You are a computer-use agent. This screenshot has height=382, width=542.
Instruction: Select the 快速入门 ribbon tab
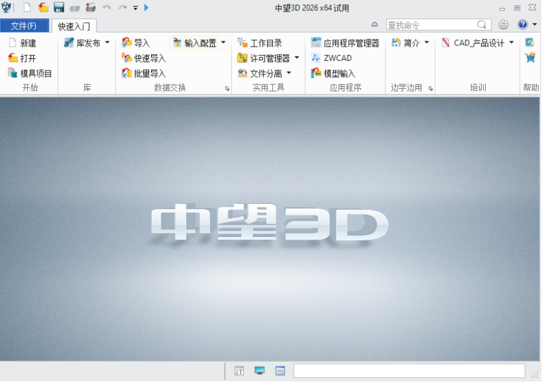(74, 26)
